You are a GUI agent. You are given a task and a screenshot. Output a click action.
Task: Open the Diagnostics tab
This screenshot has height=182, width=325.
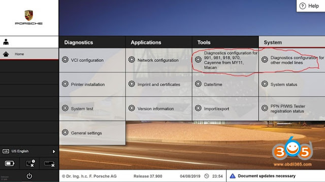(92, 42)
